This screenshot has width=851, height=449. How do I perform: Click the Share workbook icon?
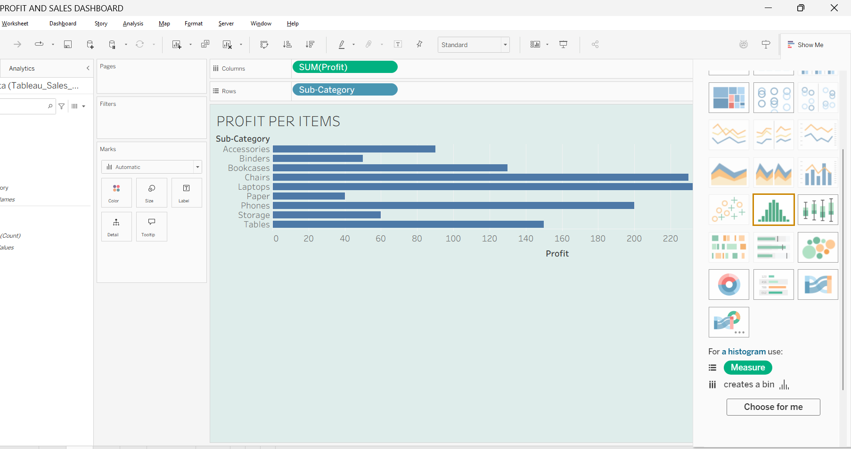(595, 44)
